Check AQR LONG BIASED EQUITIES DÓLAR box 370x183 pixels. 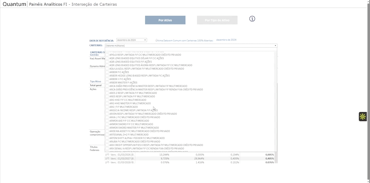107,58
